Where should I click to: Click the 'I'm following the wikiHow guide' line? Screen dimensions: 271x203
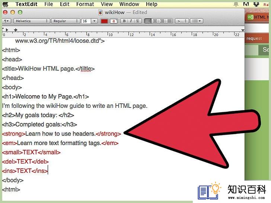75,106
